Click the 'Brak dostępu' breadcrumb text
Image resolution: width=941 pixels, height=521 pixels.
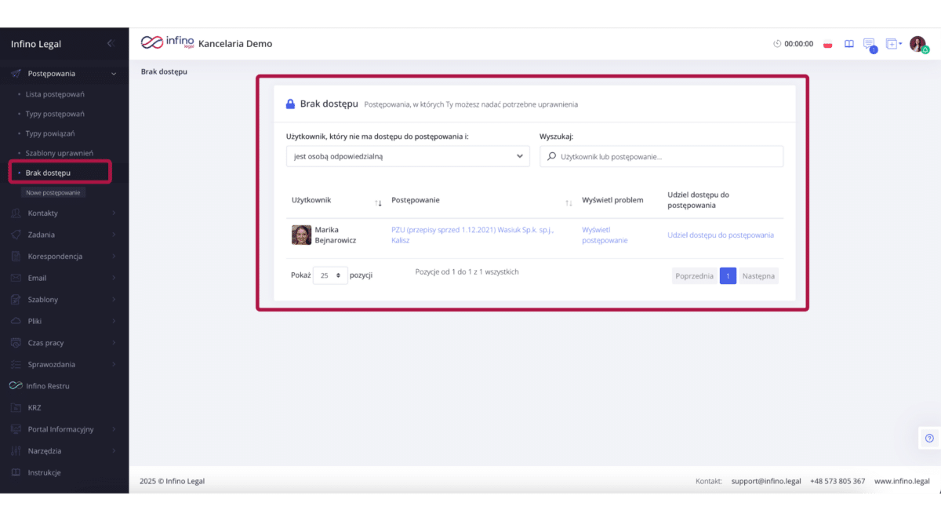(164, 71)
